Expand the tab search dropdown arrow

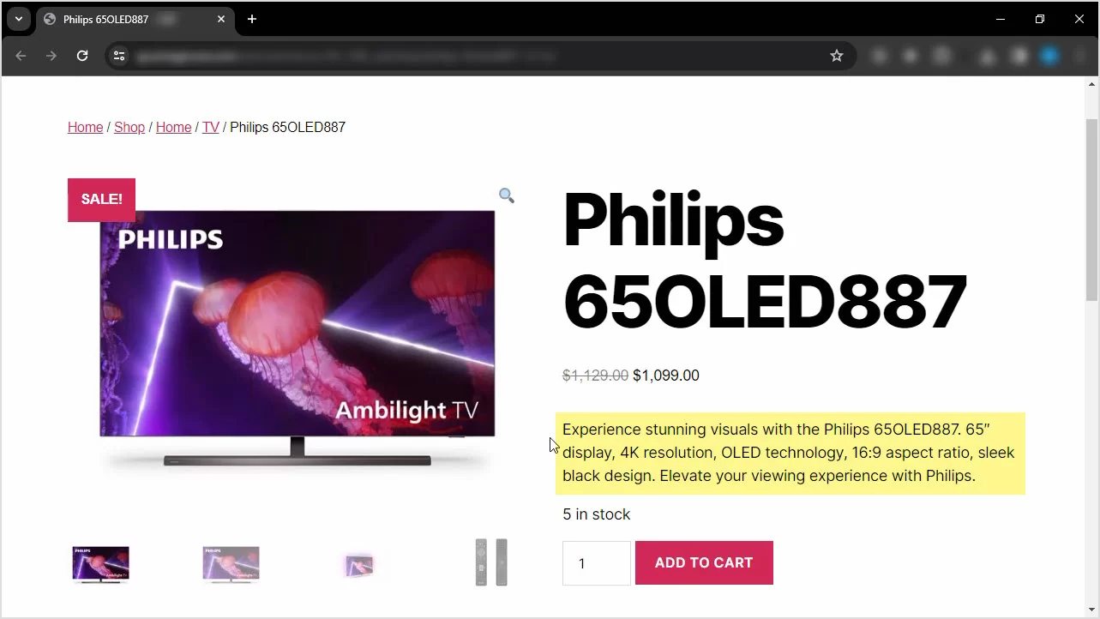point(18,19)
